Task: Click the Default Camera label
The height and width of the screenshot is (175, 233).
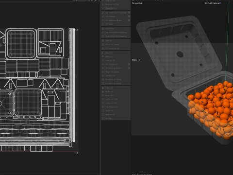Action: tap(212, 3)
